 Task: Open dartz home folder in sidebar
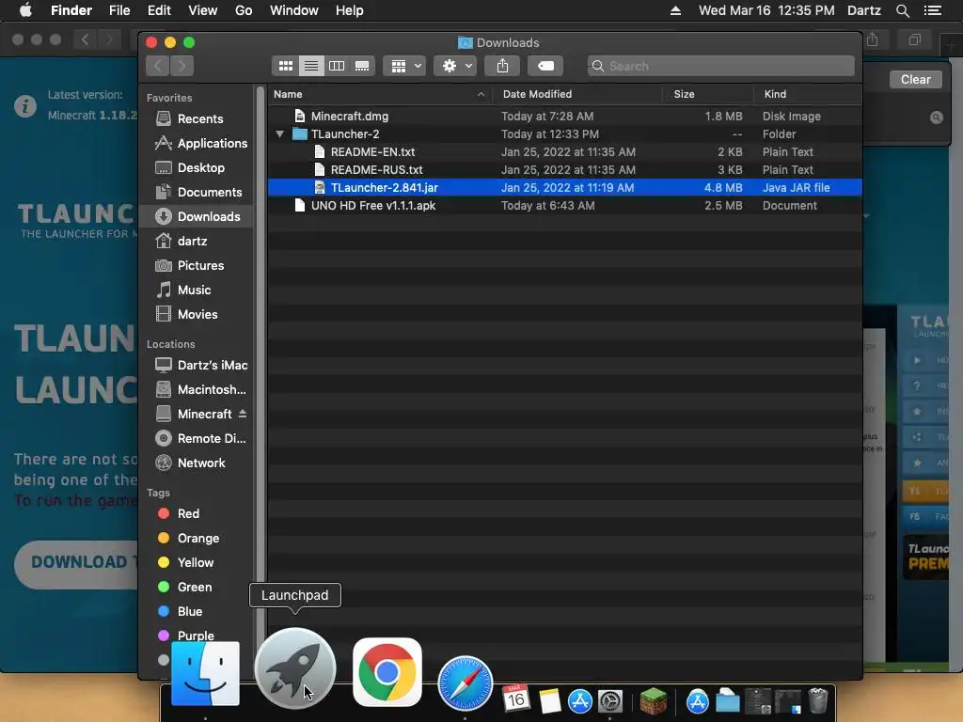(197, 242)
